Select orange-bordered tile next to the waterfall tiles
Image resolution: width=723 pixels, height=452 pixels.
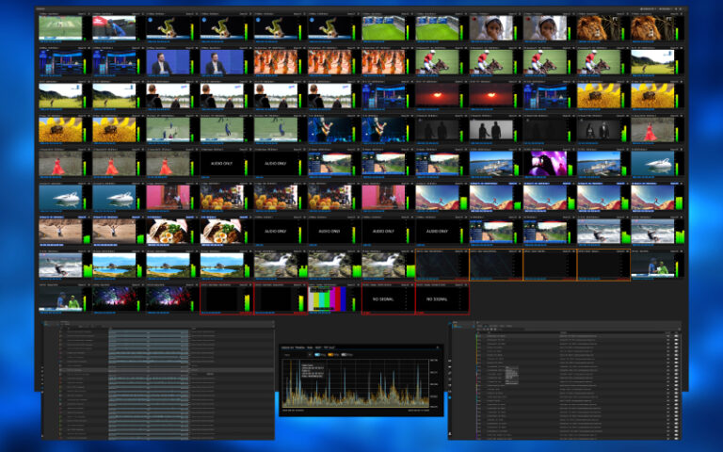tap(442, 266)
